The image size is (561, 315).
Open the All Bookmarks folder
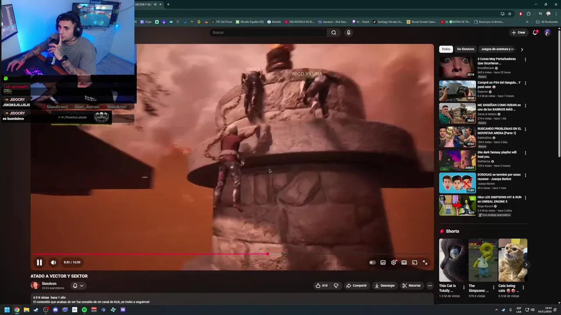click(x=547, y=21)
